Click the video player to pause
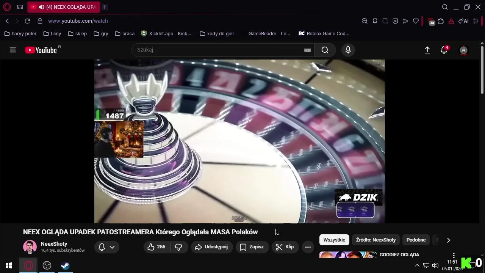The width and height of the screenshot is (485, 273). point(239,141)
